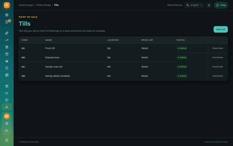Screen dimensions: 233x146
Task: Click the New till button
Action: pyautogui.click(x=220, y=29)
